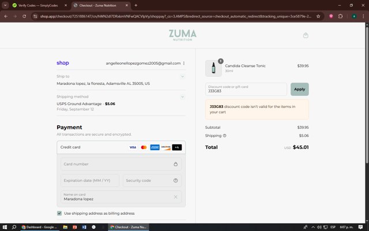Open the Windows Start menu

(x=5, y=227)
